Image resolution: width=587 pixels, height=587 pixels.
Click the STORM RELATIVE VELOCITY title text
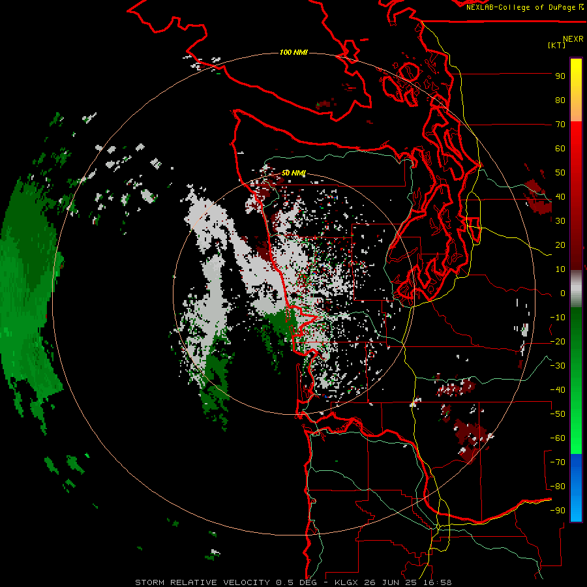(x=202, y=582)
